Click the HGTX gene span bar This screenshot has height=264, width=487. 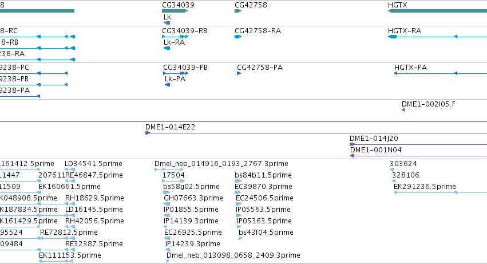[x=437, y=11]
